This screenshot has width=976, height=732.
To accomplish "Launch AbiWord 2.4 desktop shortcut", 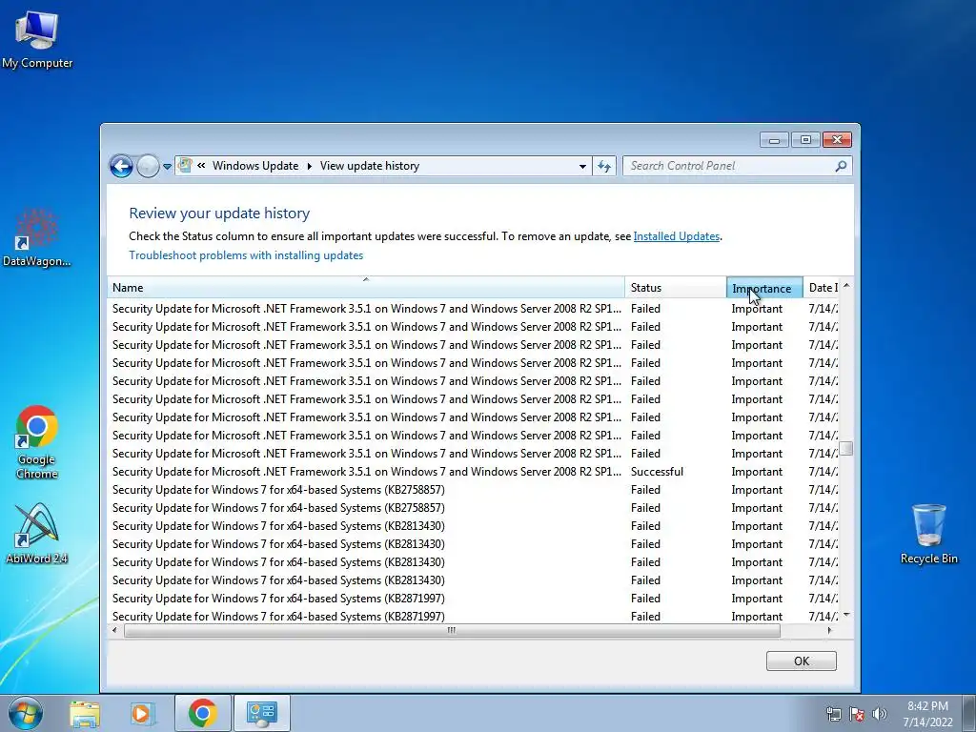I will click(x=37, y=534).
